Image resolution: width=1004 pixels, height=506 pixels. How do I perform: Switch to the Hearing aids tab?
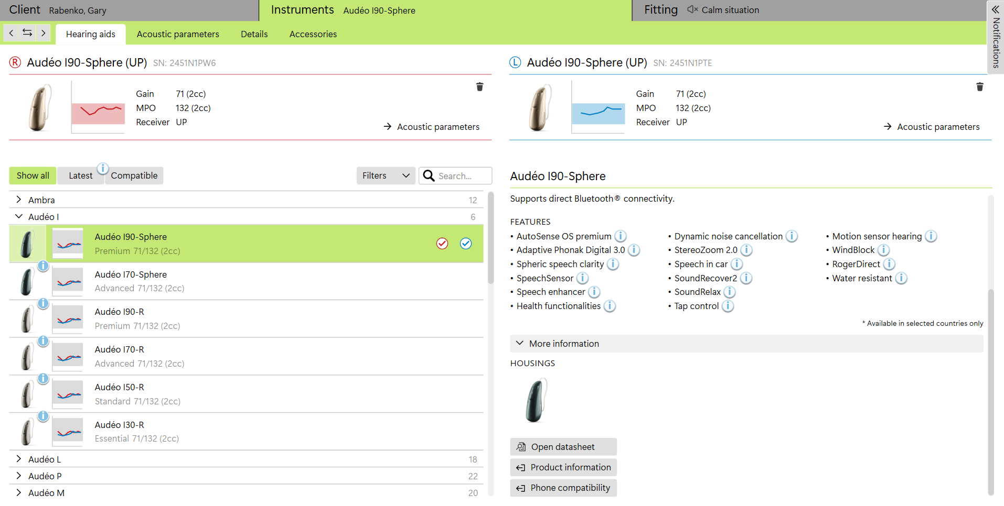coord(90,34)
